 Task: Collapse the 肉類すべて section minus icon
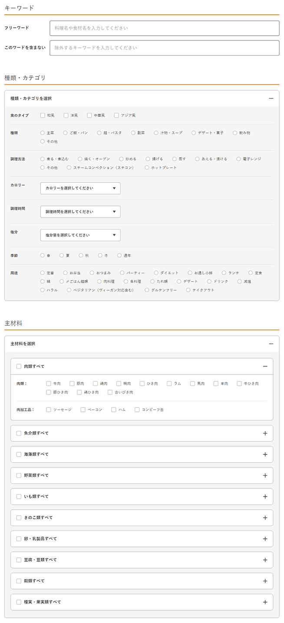265,366
